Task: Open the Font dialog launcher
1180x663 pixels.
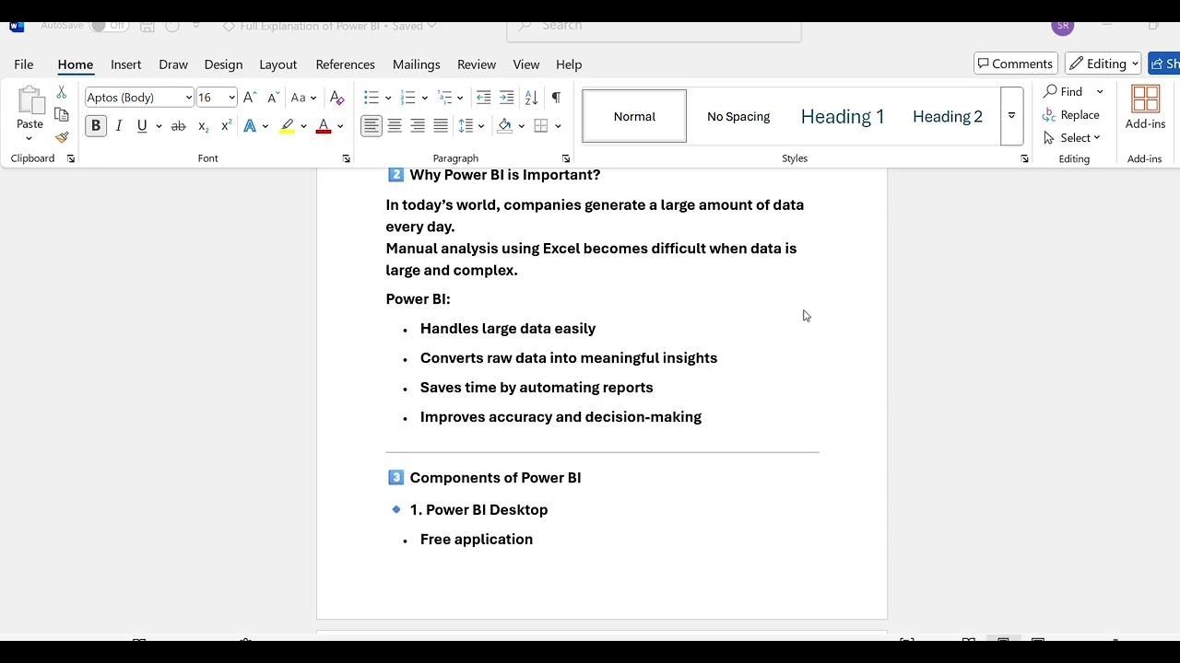Action: (347, 159)
